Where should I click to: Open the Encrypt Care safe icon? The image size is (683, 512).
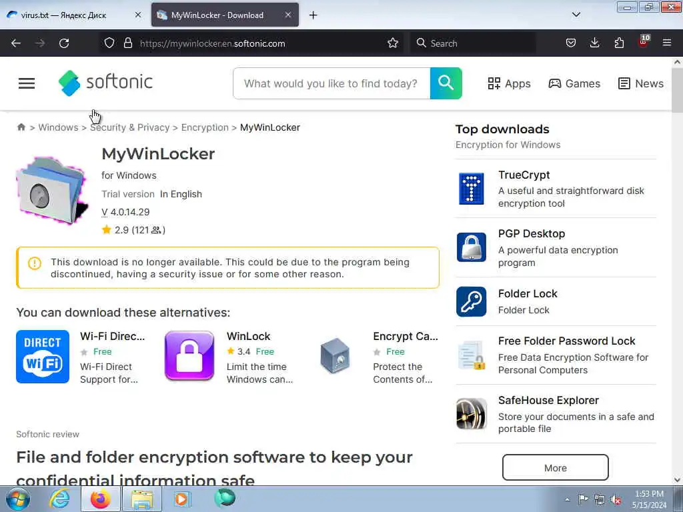coord(335,356)
